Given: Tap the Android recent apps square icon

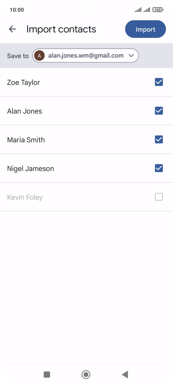Looking at the screenshot, I should (x=47, y=374).
